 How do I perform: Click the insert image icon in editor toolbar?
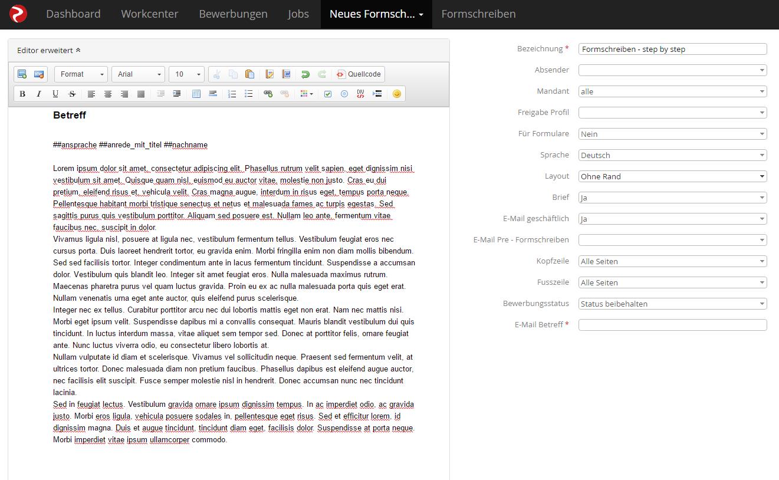(x=22, y=74)
